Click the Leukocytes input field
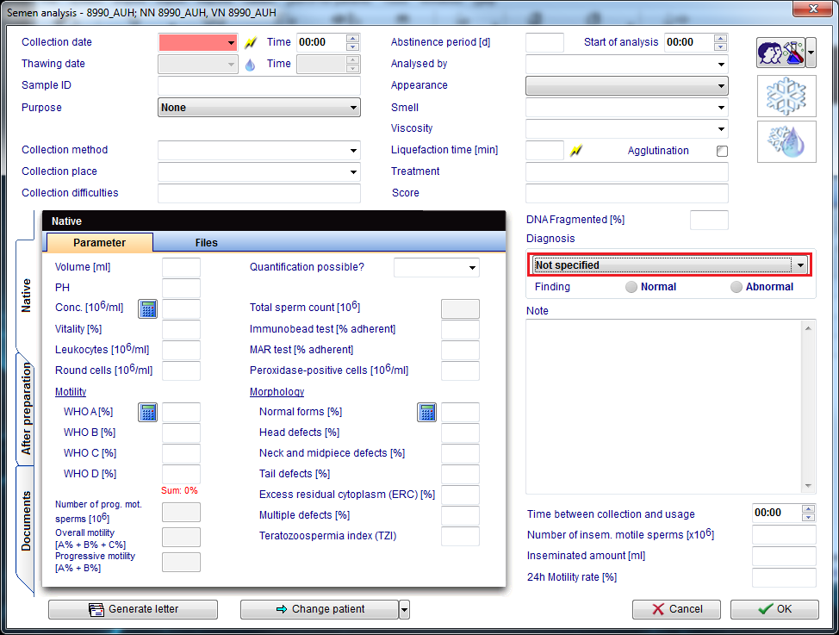Image resolution: width=839 pixels, height=635 pixels. 181,350
